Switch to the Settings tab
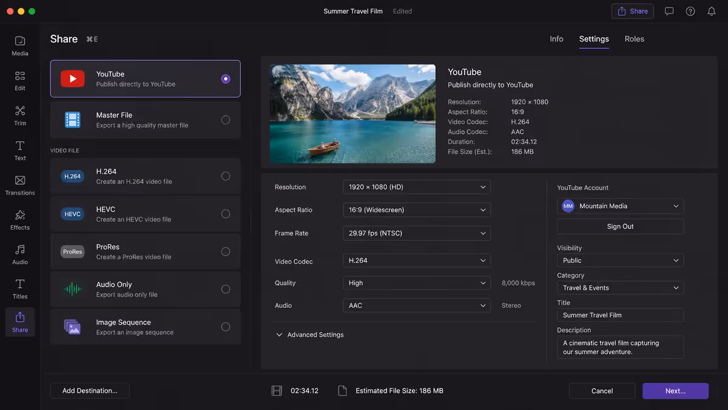Image resolution: width=728 pixels, height=410 pixels. pos(594,39)
